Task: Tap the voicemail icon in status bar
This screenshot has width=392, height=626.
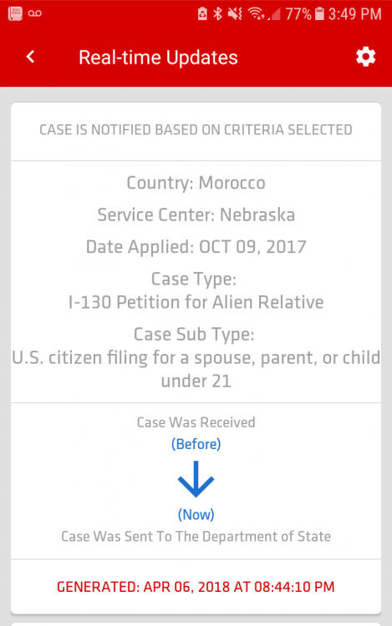Action: pyautogui.click(x=35, y=13)
